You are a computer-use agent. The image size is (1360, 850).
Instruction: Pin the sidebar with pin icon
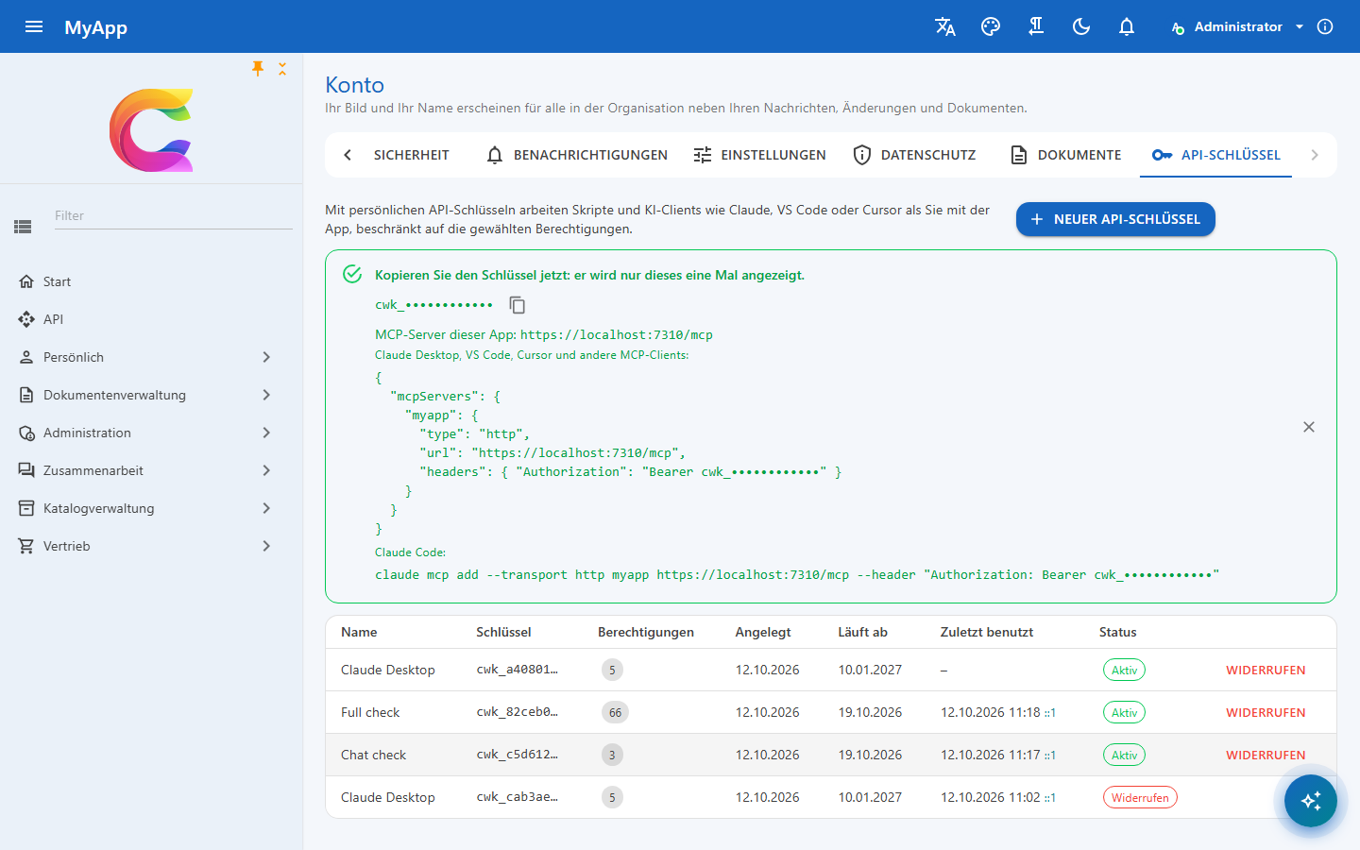click(x=258, y=68)
